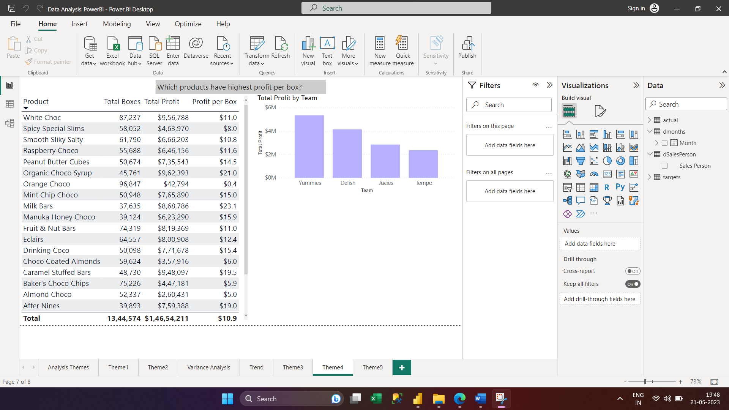Image resolution: width=729 pixels, height=410 pixels.
Task: Select the line chart visual
Action: pos(567,147)
